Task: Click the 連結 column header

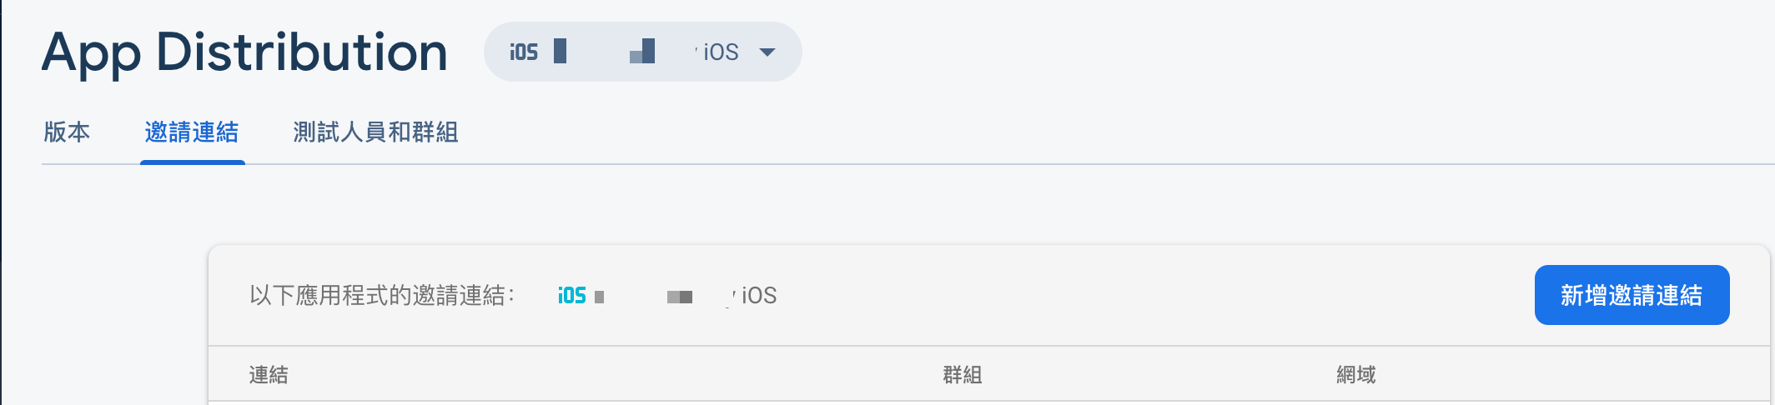Action: [x=269, y=375]
